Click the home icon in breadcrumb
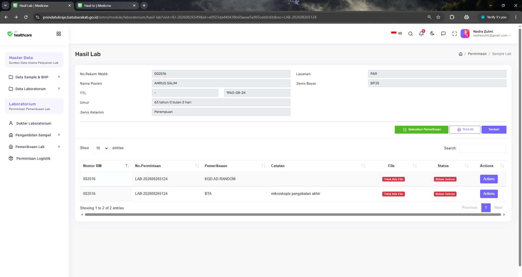The height and width of the screenshot is (277, 522). tap(461, 54)
